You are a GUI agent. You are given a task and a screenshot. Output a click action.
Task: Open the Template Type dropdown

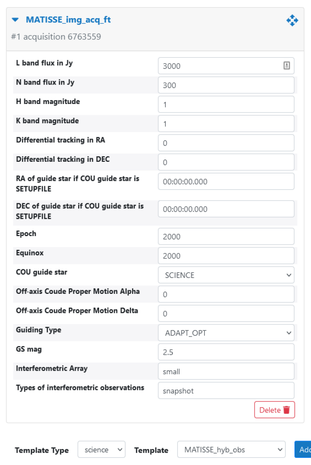(101, 450)
